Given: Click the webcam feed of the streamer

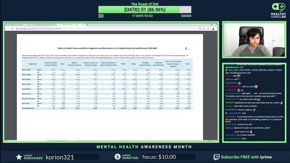Looking at the screenshot, I should (254, 40).
